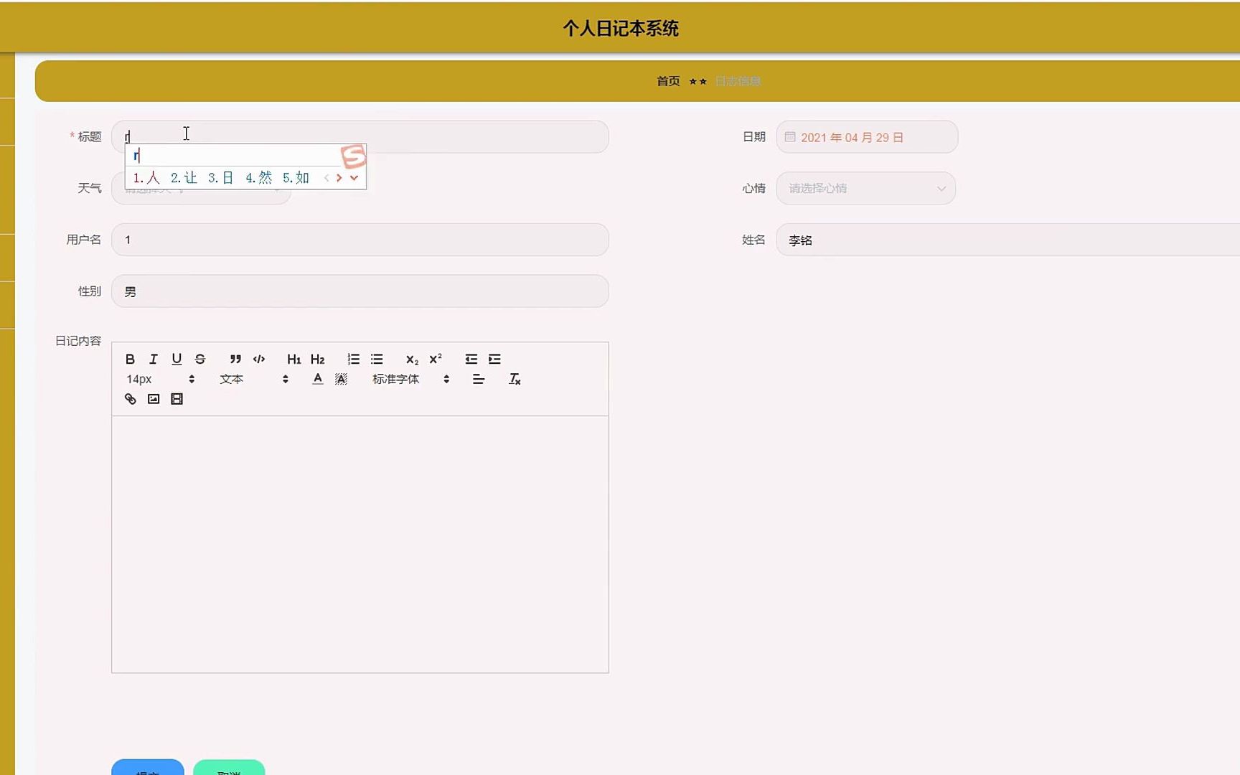Image resolution: width=1240 pixels, height=775 pixels.
Task: Go to 首页 in the breadcrumb
Action: (668, 81)
